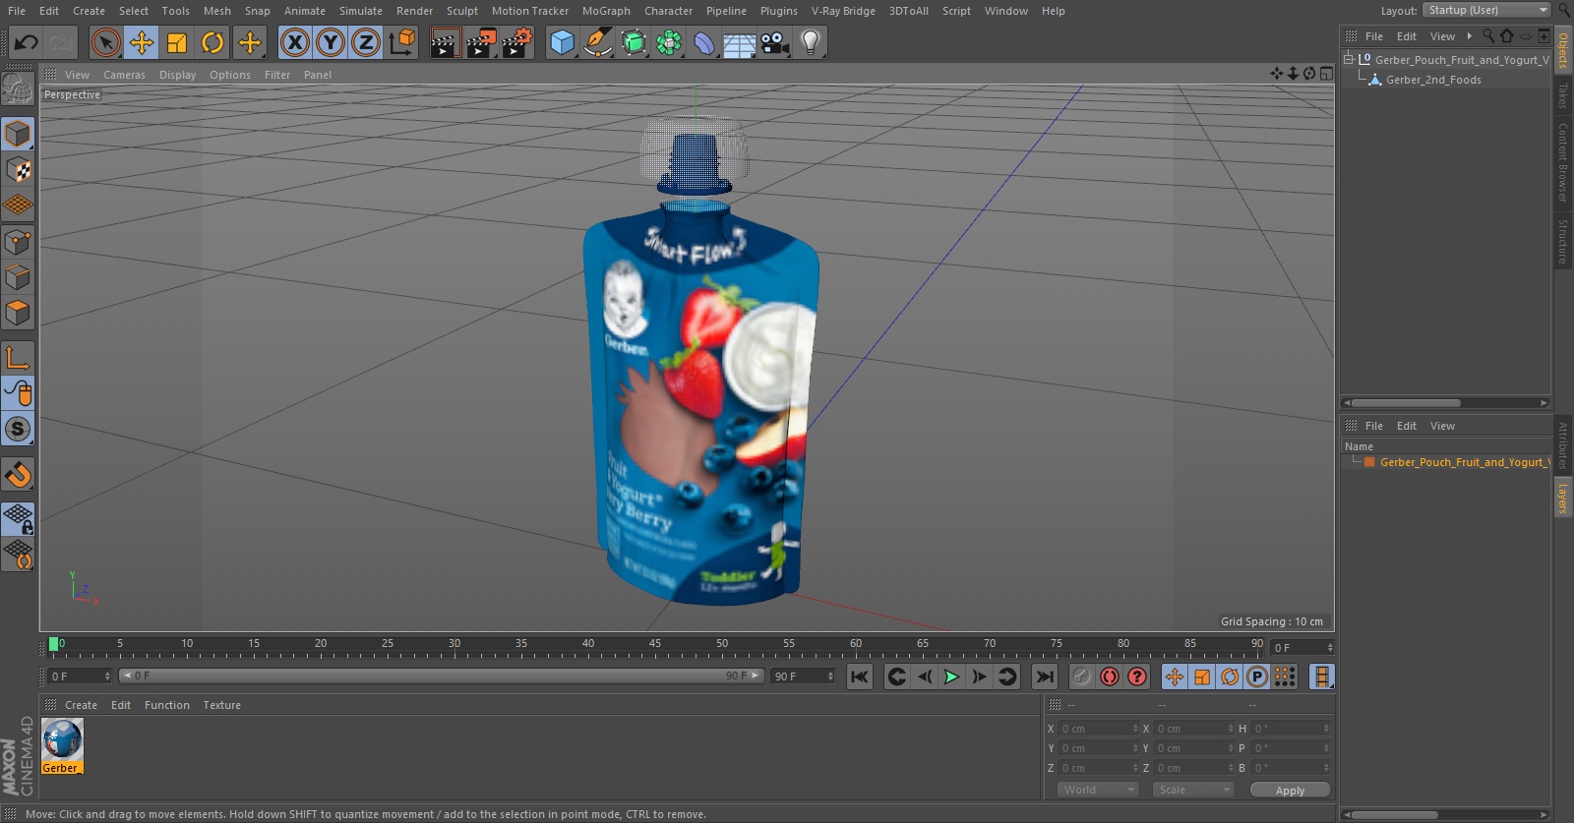Toggle Parameter keyframe recording (P)
Screen dimensions: 1574x823
tap(1257, 676)
